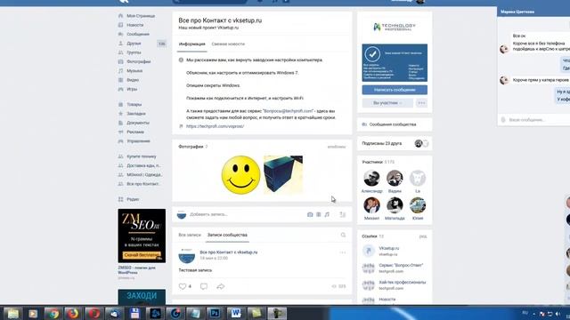
Task: Open Vksetup.ru link in Ссылки
Action: (388, 249)
